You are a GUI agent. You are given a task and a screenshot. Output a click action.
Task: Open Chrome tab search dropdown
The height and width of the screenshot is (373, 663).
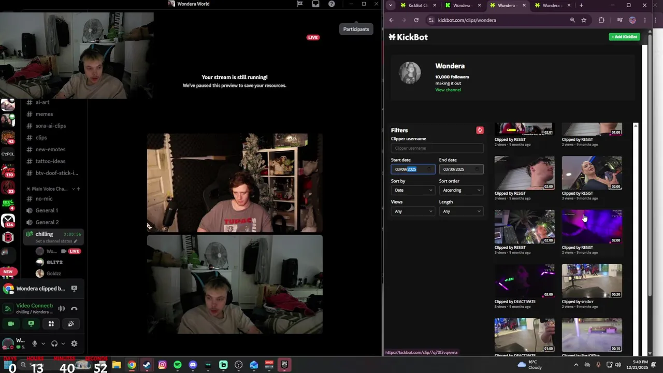coord(390,5)
